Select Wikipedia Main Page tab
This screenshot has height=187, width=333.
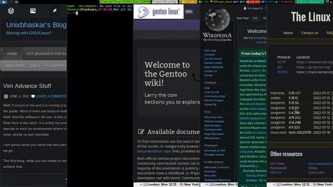(x=242, y=18)
